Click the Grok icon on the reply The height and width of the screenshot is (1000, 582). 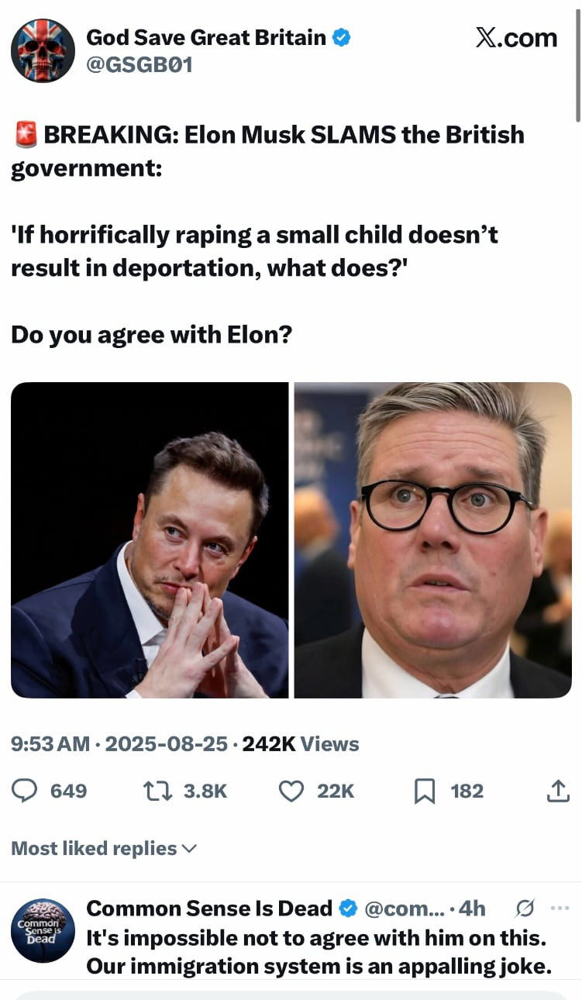click(x=525, y=908)
